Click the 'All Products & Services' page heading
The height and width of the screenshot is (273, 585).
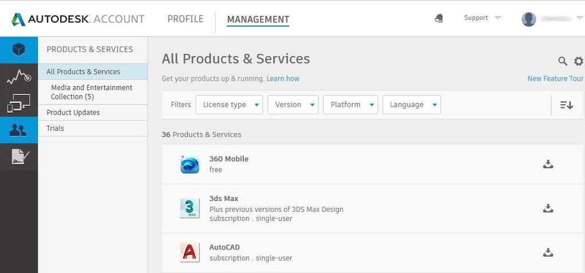pos(236,59)
